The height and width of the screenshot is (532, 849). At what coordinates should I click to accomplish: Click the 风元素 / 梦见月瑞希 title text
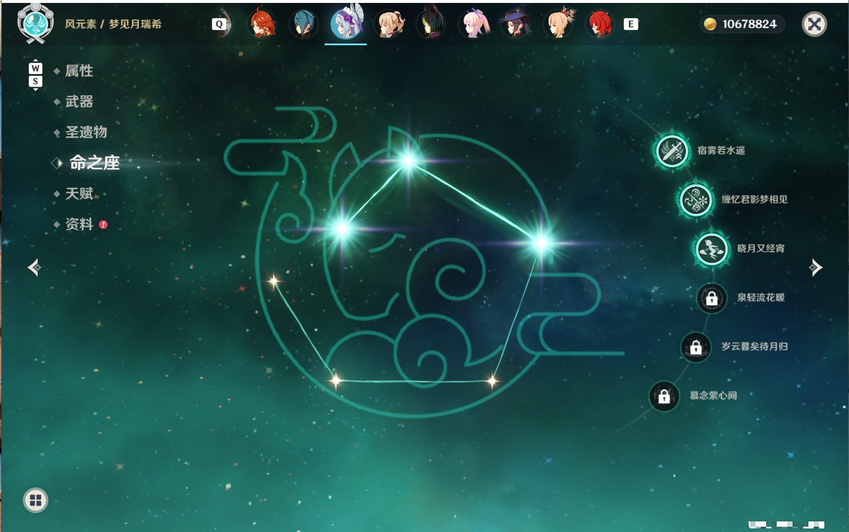point(113,24)
